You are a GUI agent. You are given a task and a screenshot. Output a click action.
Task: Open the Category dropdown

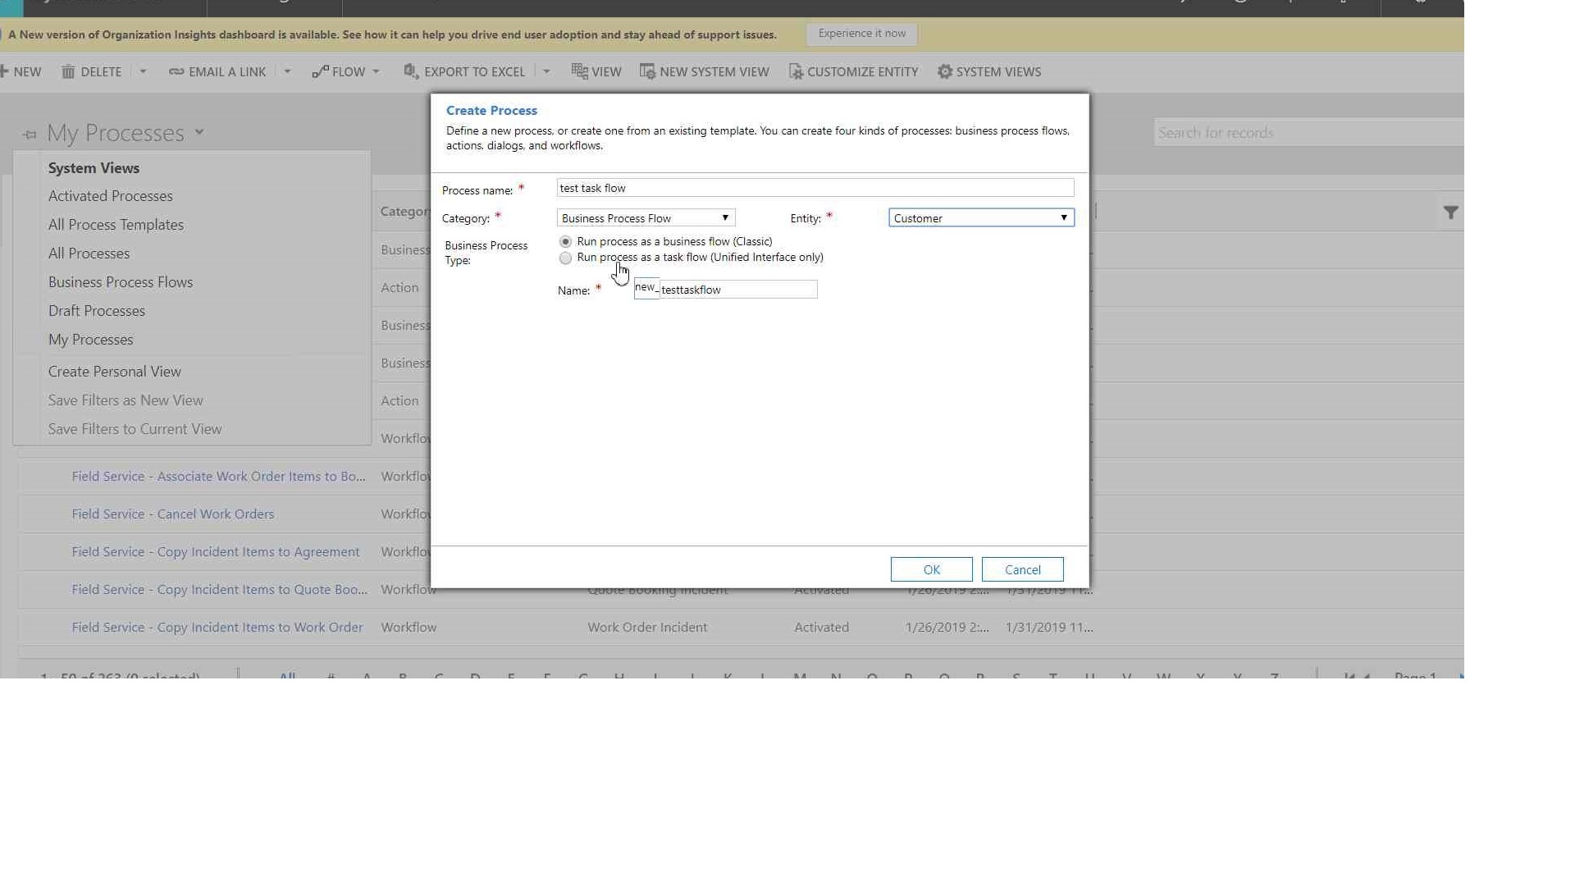click(x=646, y=218)
